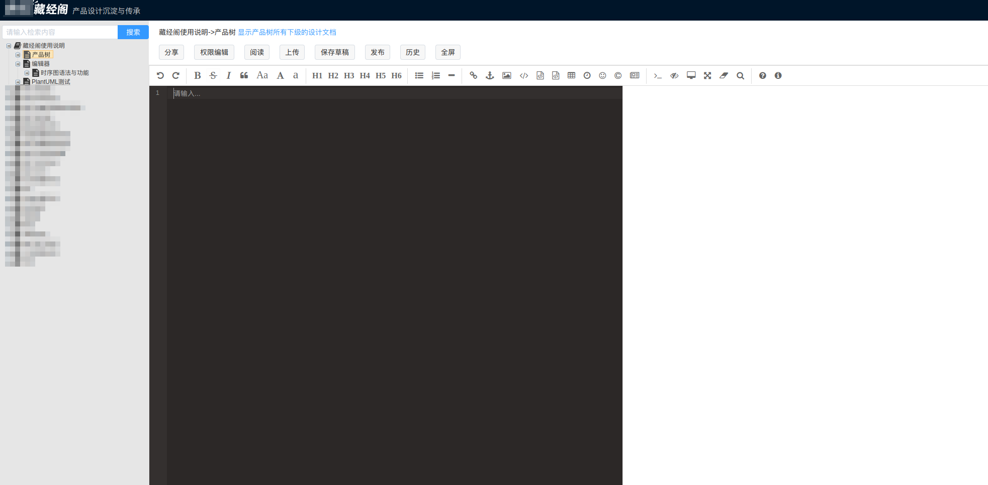Screen dimensions: 988x485
Task: Insert a hyperlink
Action: [473, 75]
